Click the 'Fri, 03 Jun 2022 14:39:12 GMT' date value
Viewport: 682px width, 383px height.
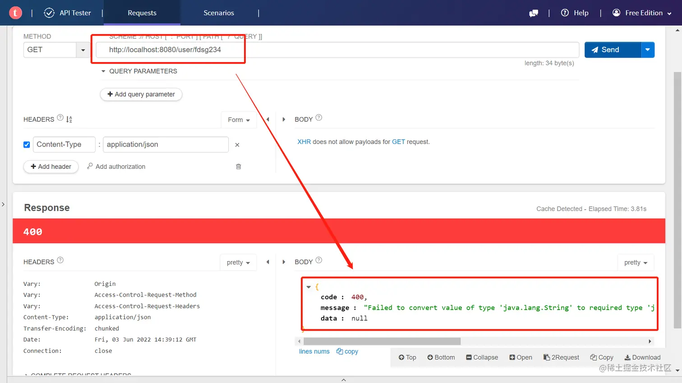coord(145,340)
